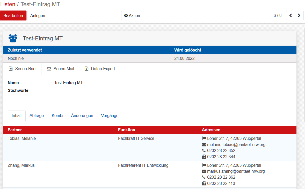Launch the Daten-Export option

pos(99,69)
